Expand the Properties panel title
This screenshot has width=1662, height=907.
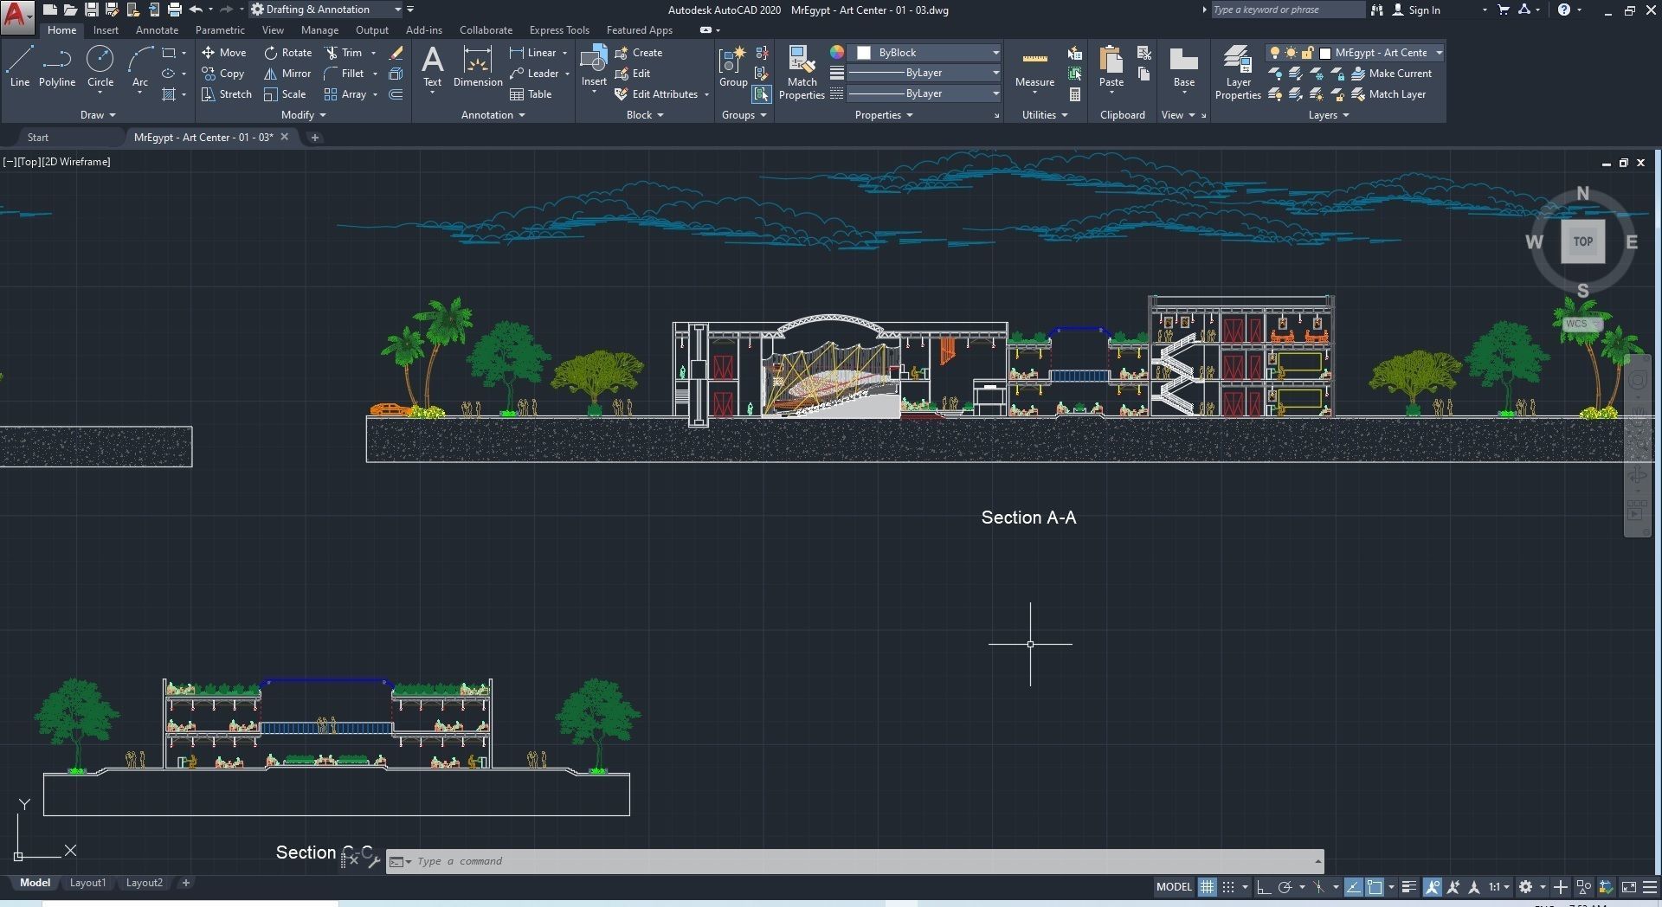click(x=884, y=115)
